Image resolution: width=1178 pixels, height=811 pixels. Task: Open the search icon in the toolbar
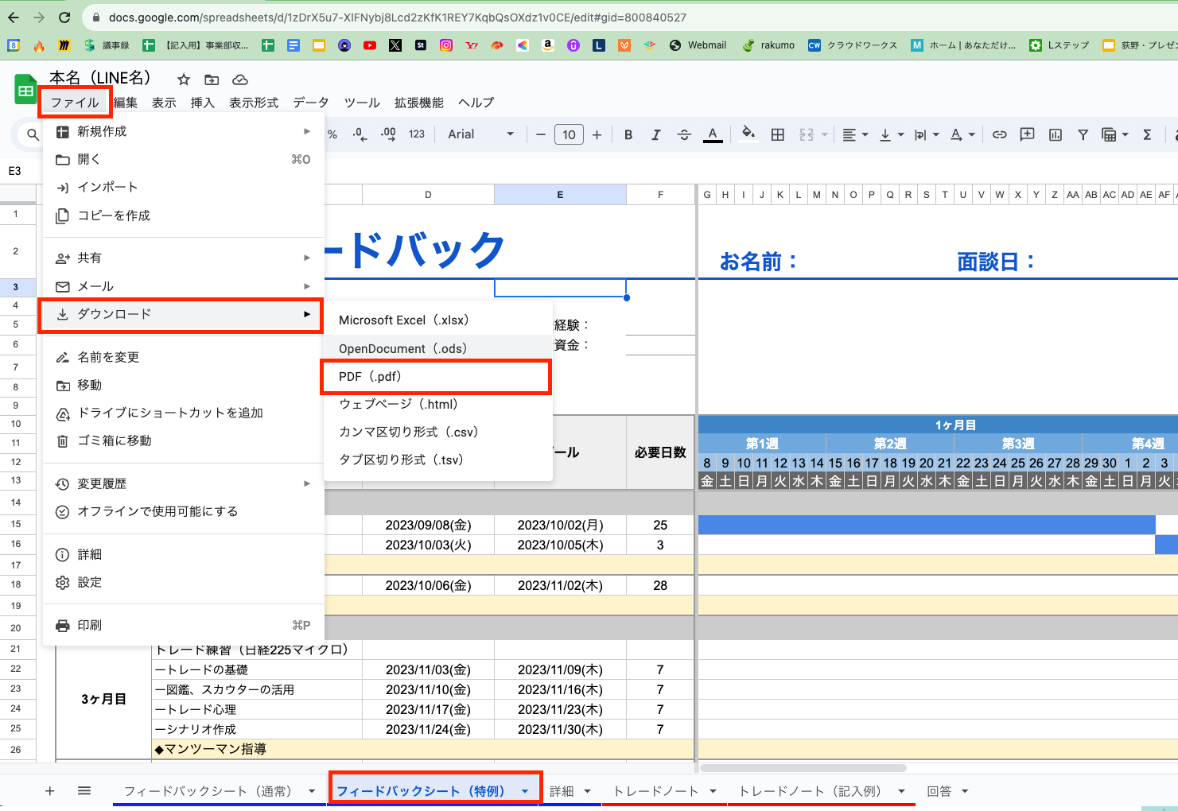click(32, 134)
